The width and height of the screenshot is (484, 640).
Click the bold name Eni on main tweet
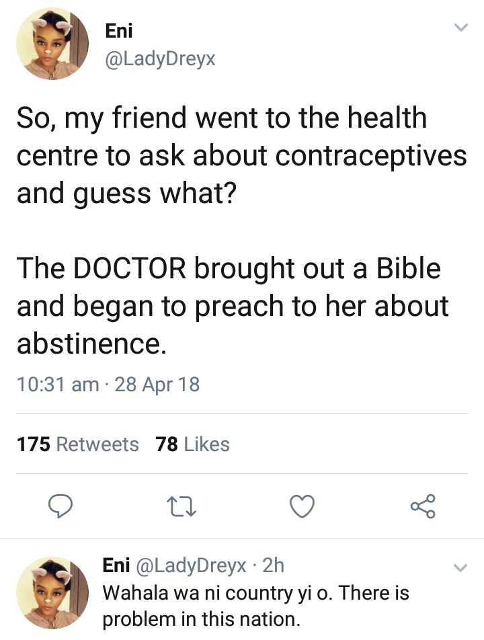pyautogui.click(x=119, y=30)
